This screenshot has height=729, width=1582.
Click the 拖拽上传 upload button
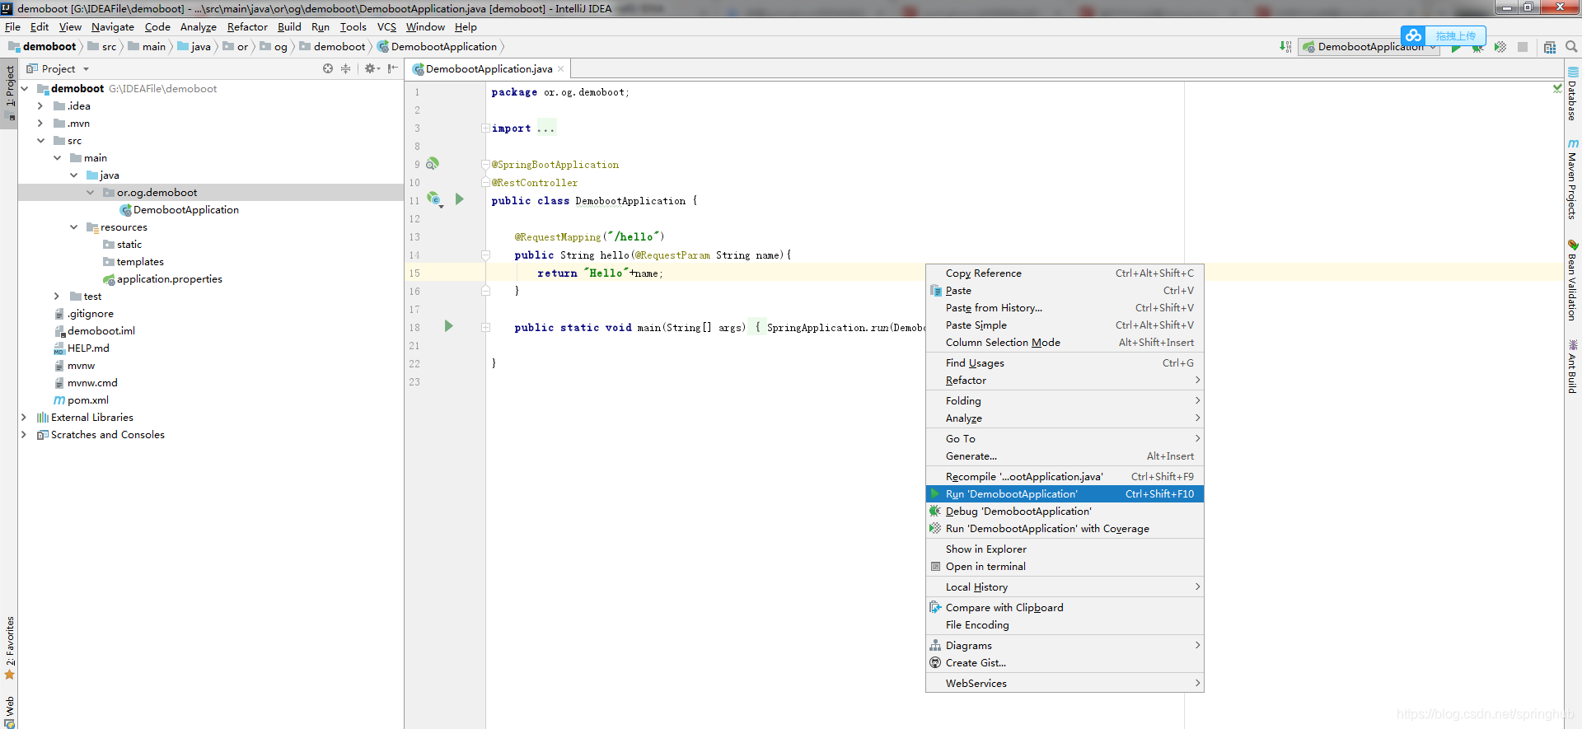coord(1455,36)
